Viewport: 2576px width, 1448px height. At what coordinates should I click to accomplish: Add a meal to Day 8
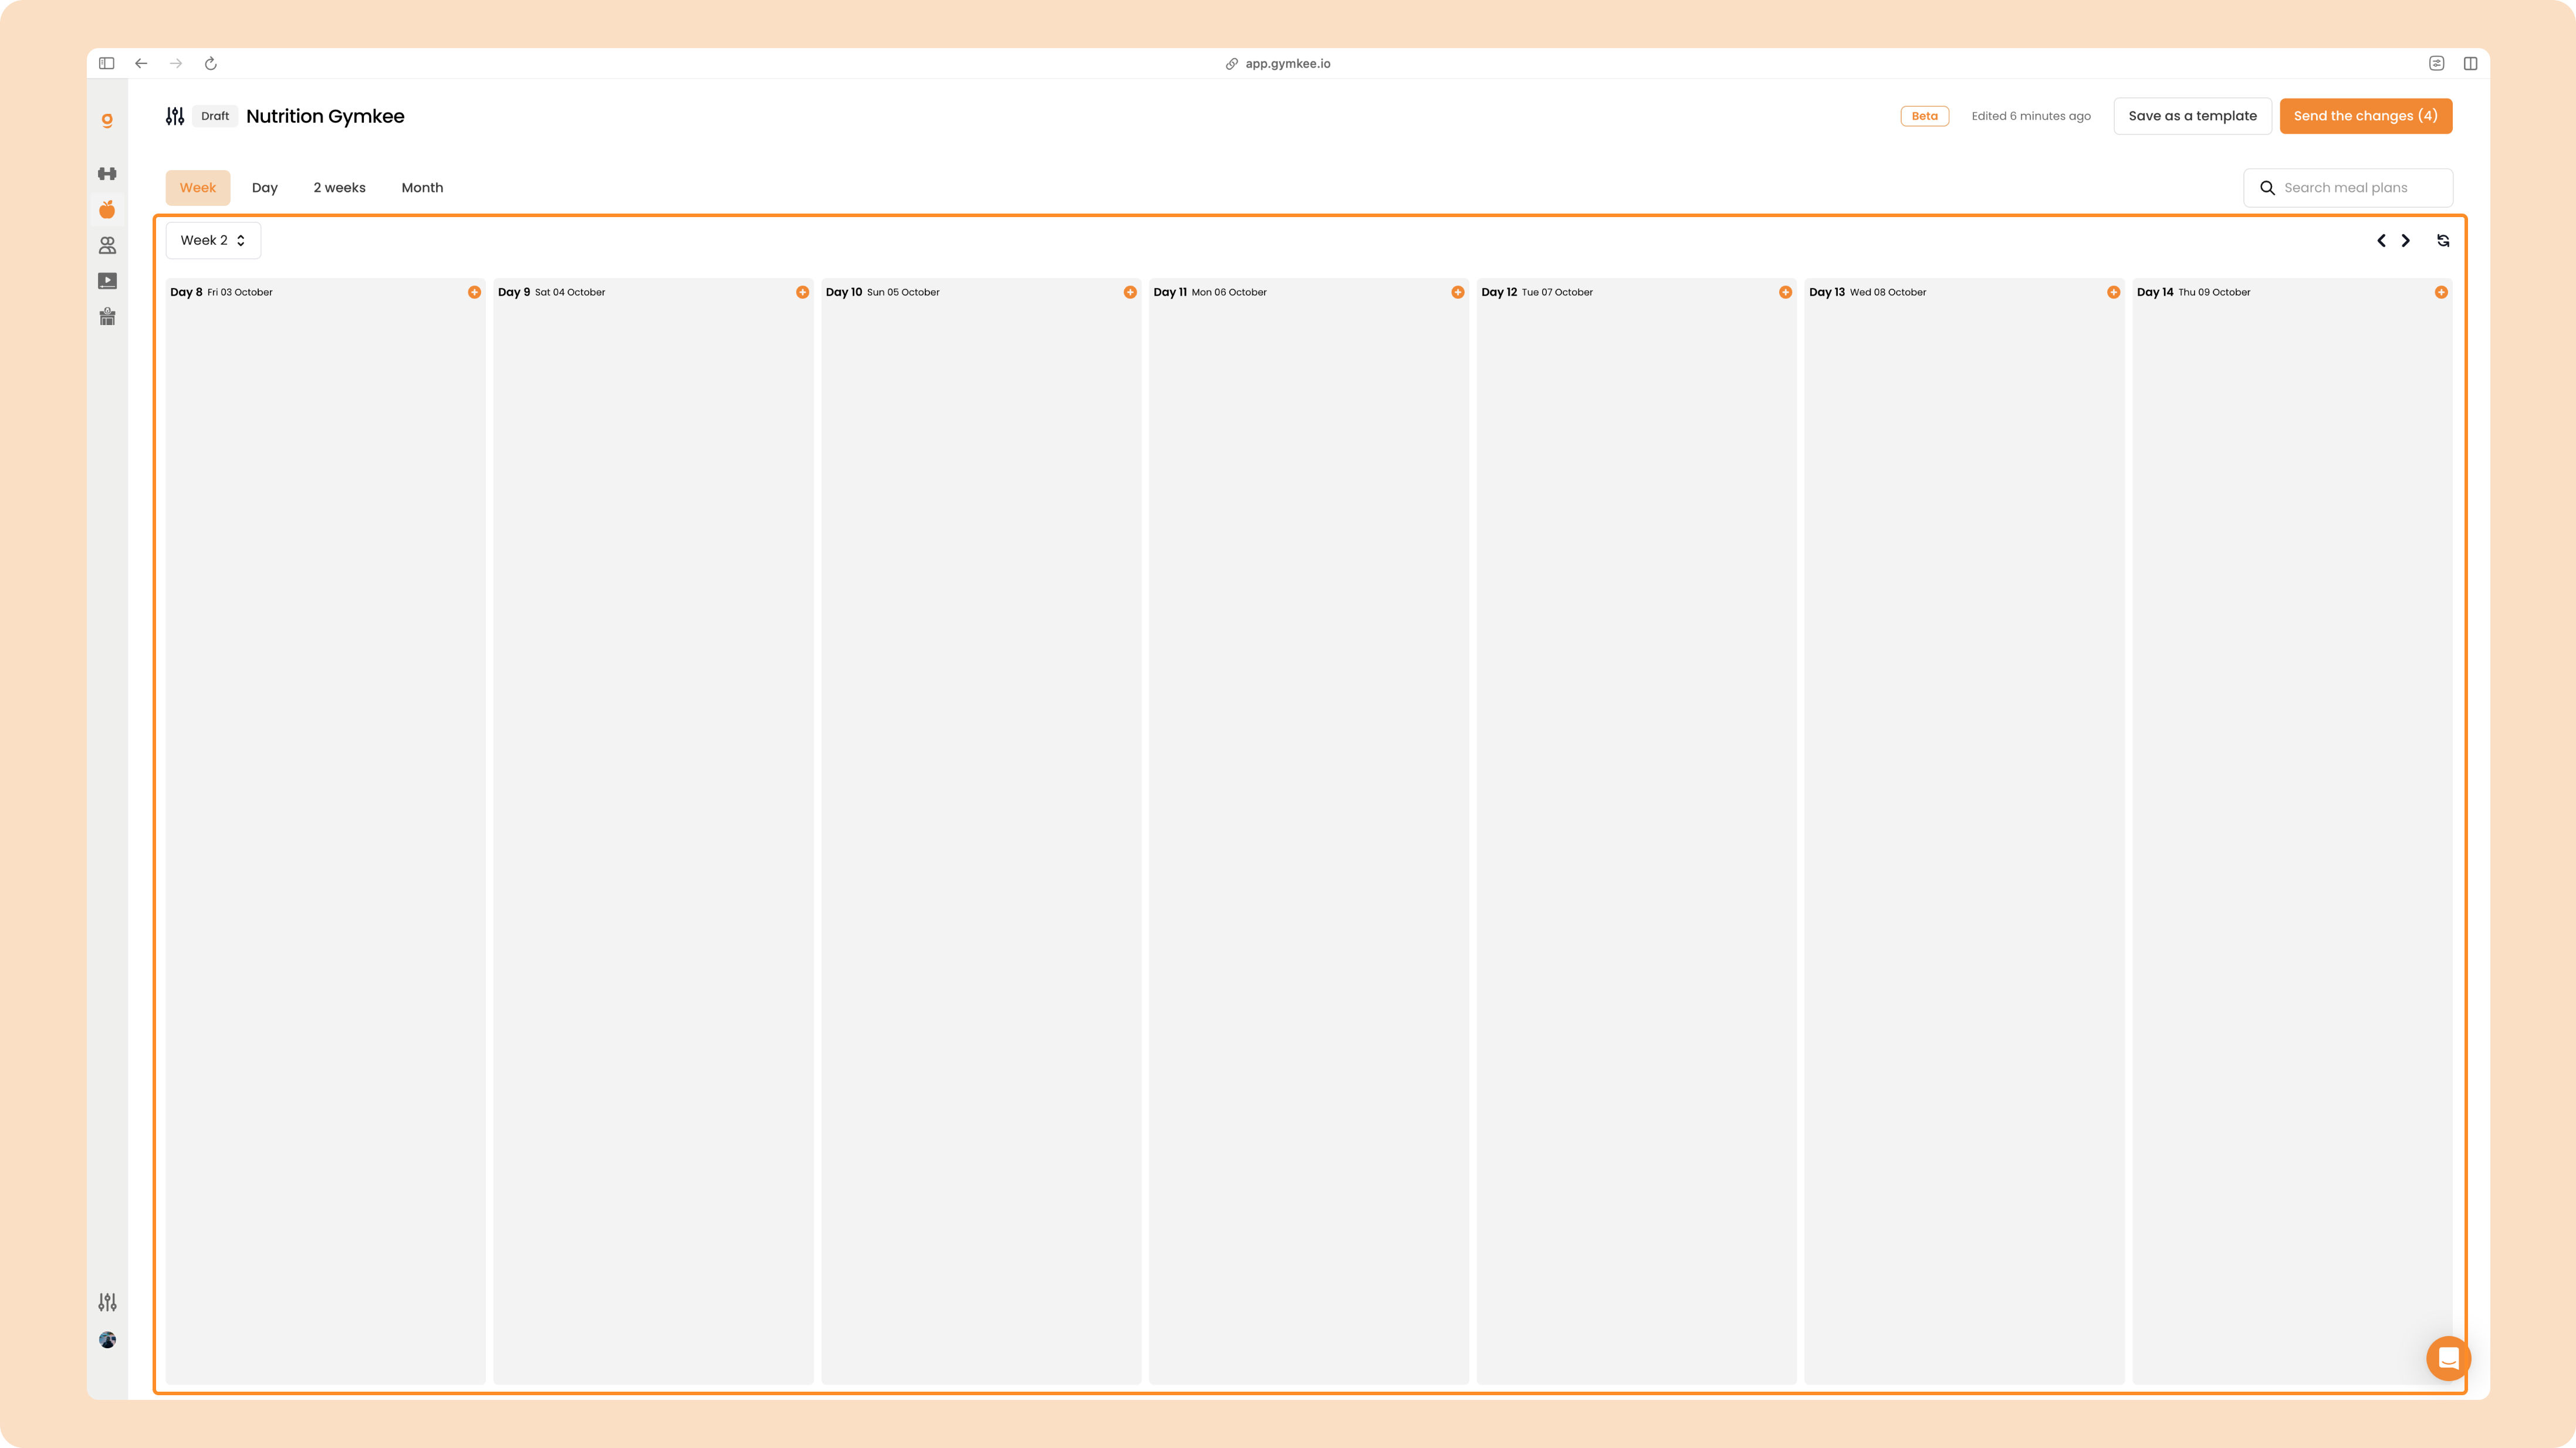[x=474, y=292]
